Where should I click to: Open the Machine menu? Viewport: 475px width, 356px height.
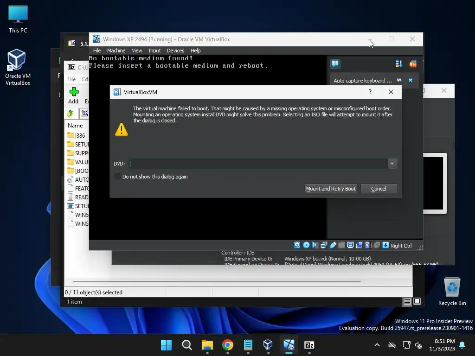[x=116, y=51]
